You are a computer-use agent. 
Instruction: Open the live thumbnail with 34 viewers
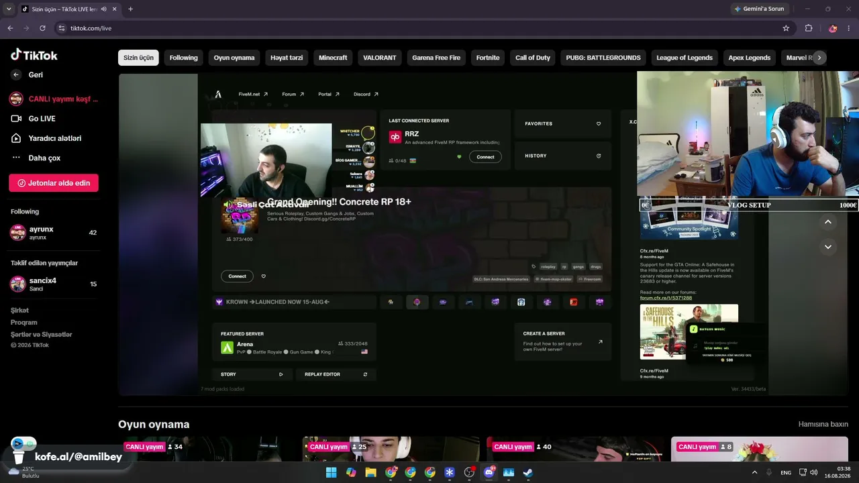click(207, 449)
